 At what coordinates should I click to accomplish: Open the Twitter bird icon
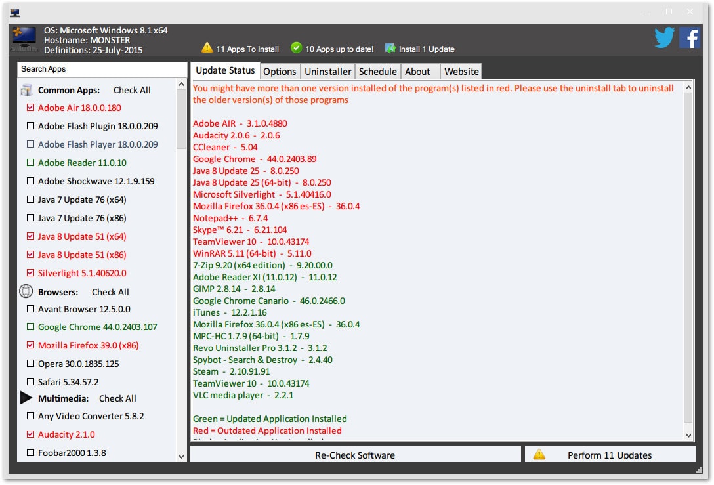point(664,37)
